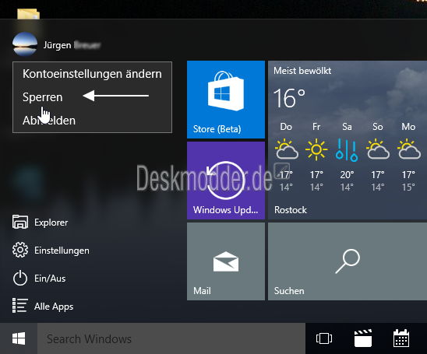Click the Explorer folder icon
This screenshot has width=427, height=354.
pyautogui.click(x=20, y=222)
